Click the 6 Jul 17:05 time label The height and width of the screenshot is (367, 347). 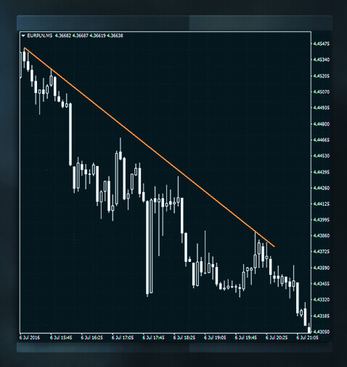(123, 337)
